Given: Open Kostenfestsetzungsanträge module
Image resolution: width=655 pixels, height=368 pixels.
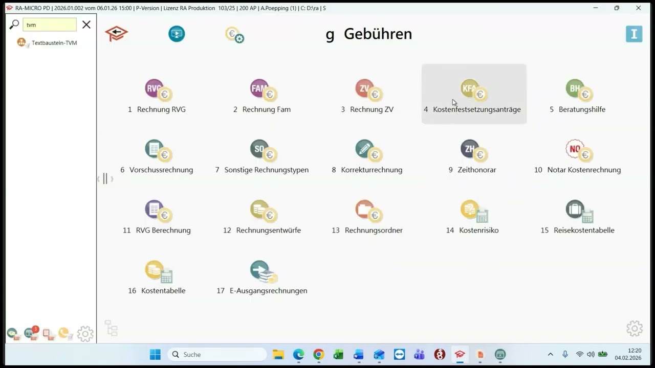Looking at the screenshot, I should (x=474, y=94).
